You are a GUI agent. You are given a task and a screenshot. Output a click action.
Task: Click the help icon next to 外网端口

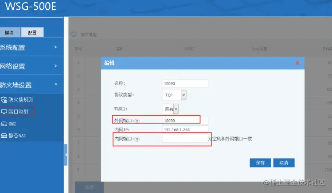tap(137, 121)
